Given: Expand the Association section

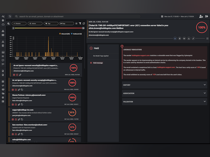Looking at the screenshot, I should tap(164, 93).
